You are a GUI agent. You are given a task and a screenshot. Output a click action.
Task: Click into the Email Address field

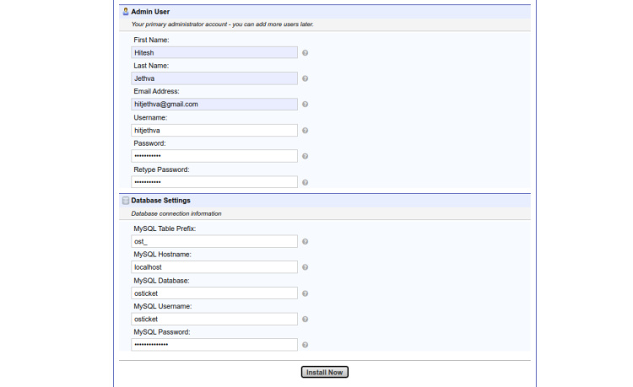214,105
